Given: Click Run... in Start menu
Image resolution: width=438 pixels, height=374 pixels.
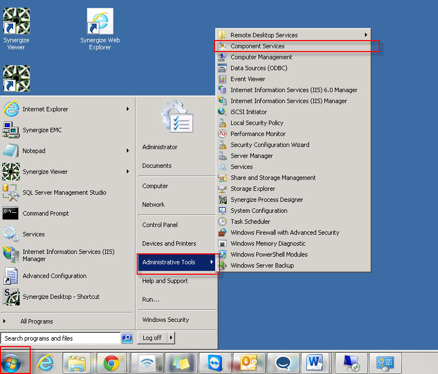Looking at the screenshot, I should (150, 299).
